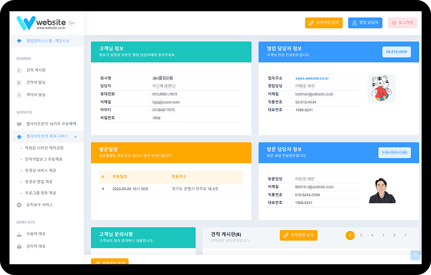The height and width of the screenshot is (275, 431).
Task: Open 전자카탈로그 무료제공 submenu item
Action: pyautogui.click(x=44, y=159)
